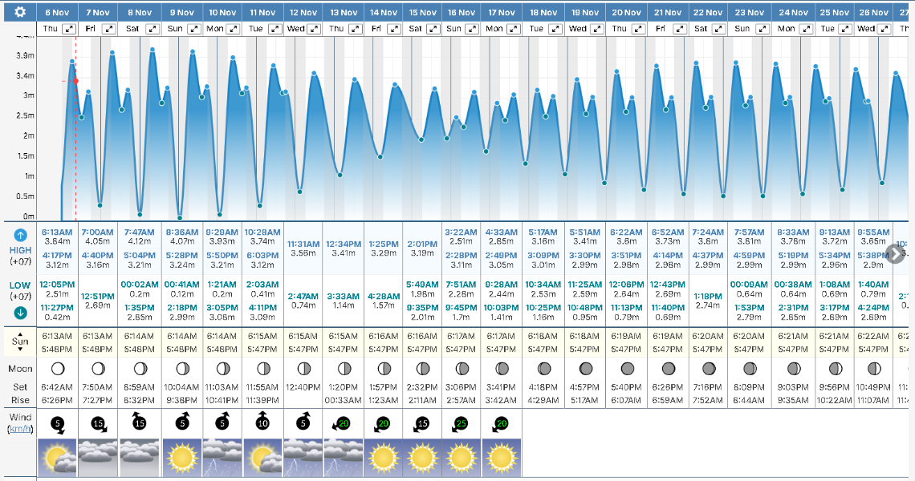Select the sunny weather icon for 9 Nov
Viewport: 915px width, 481px height.
tap(180, 457)
